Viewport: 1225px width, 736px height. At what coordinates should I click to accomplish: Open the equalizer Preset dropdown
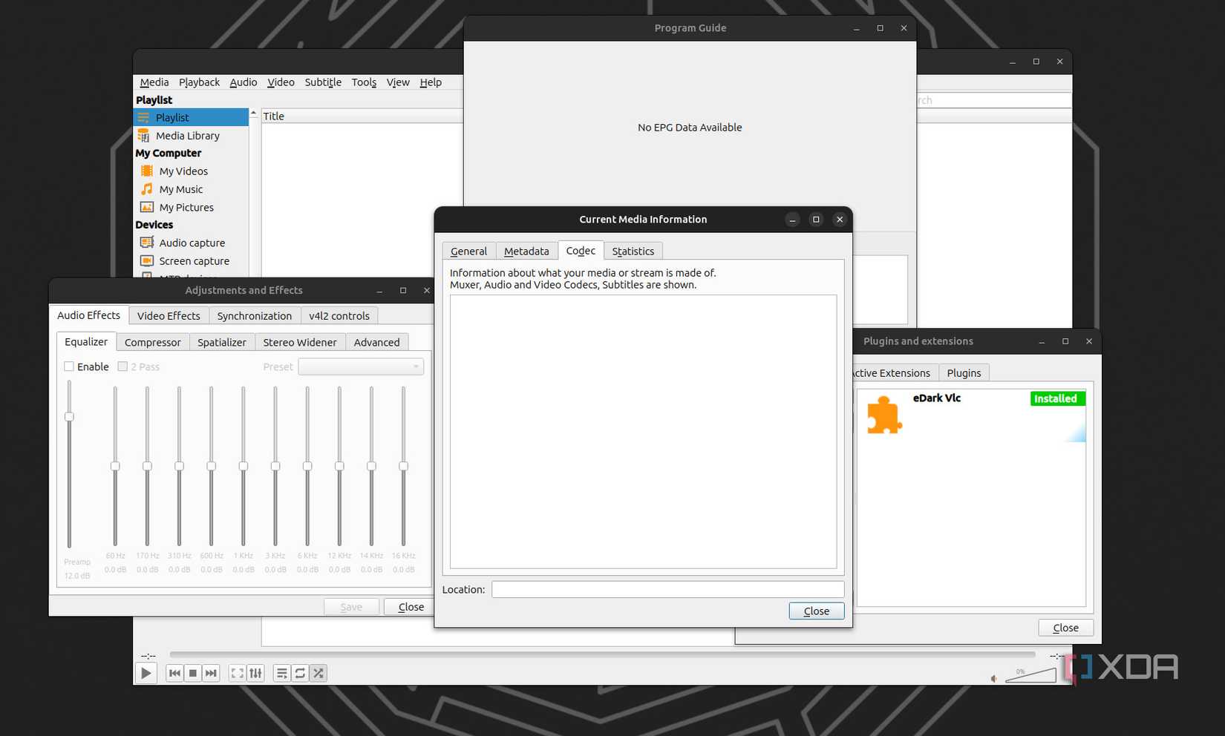[360, 367]
